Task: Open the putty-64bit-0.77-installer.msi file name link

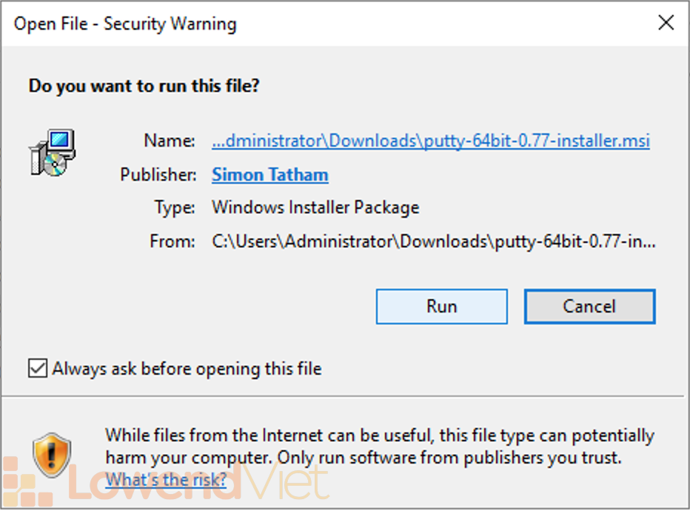Action: click(x=430, y=141)
